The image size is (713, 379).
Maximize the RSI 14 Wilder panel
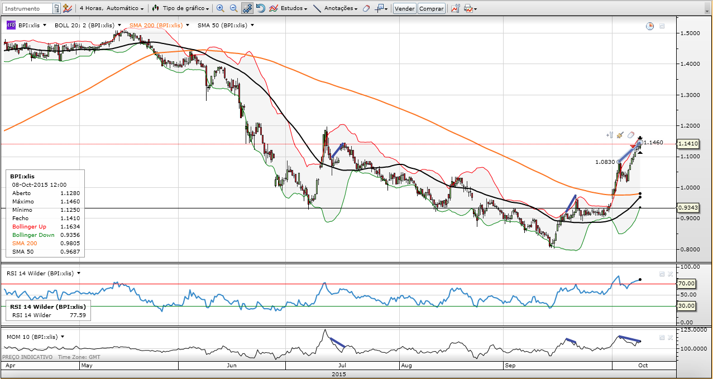click(662, 274)
